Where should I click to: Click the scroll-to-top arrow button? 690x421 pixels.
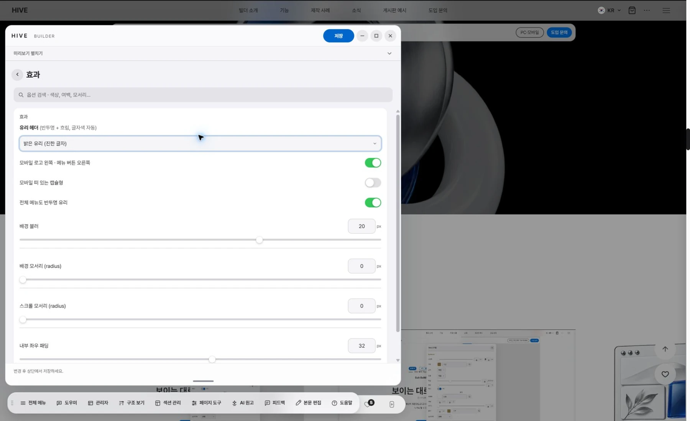(665, 349)
